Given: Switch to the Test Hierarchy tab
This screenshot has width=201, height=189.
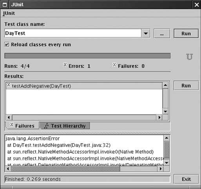Looking at the screenshot, I should 65,126.
